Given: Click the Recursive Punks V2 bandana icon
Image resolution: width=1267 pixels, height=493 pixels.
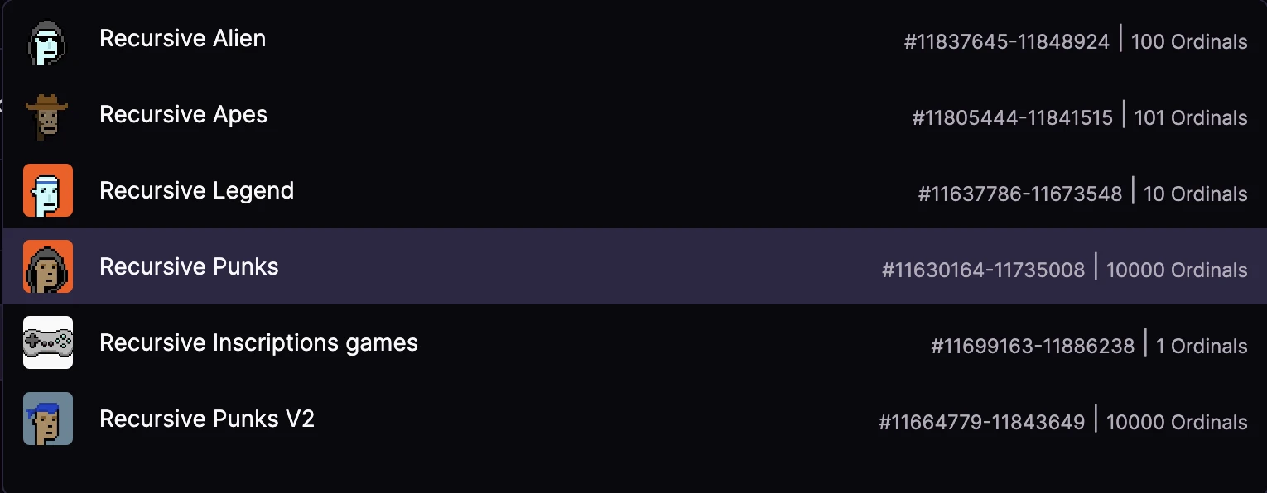Looking at the screenshot, I should 47,419.
